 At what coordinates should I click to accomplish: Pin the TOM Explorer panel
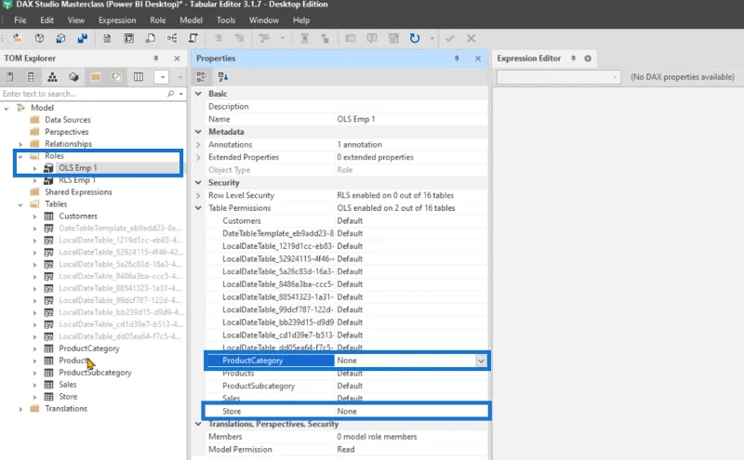tap(155, 59)
